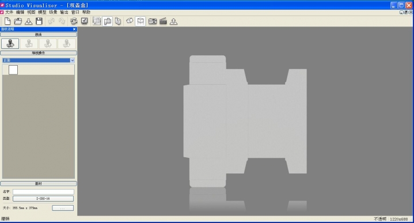
Task: Select the white swatch in the layer list
Action: (13, 70)
